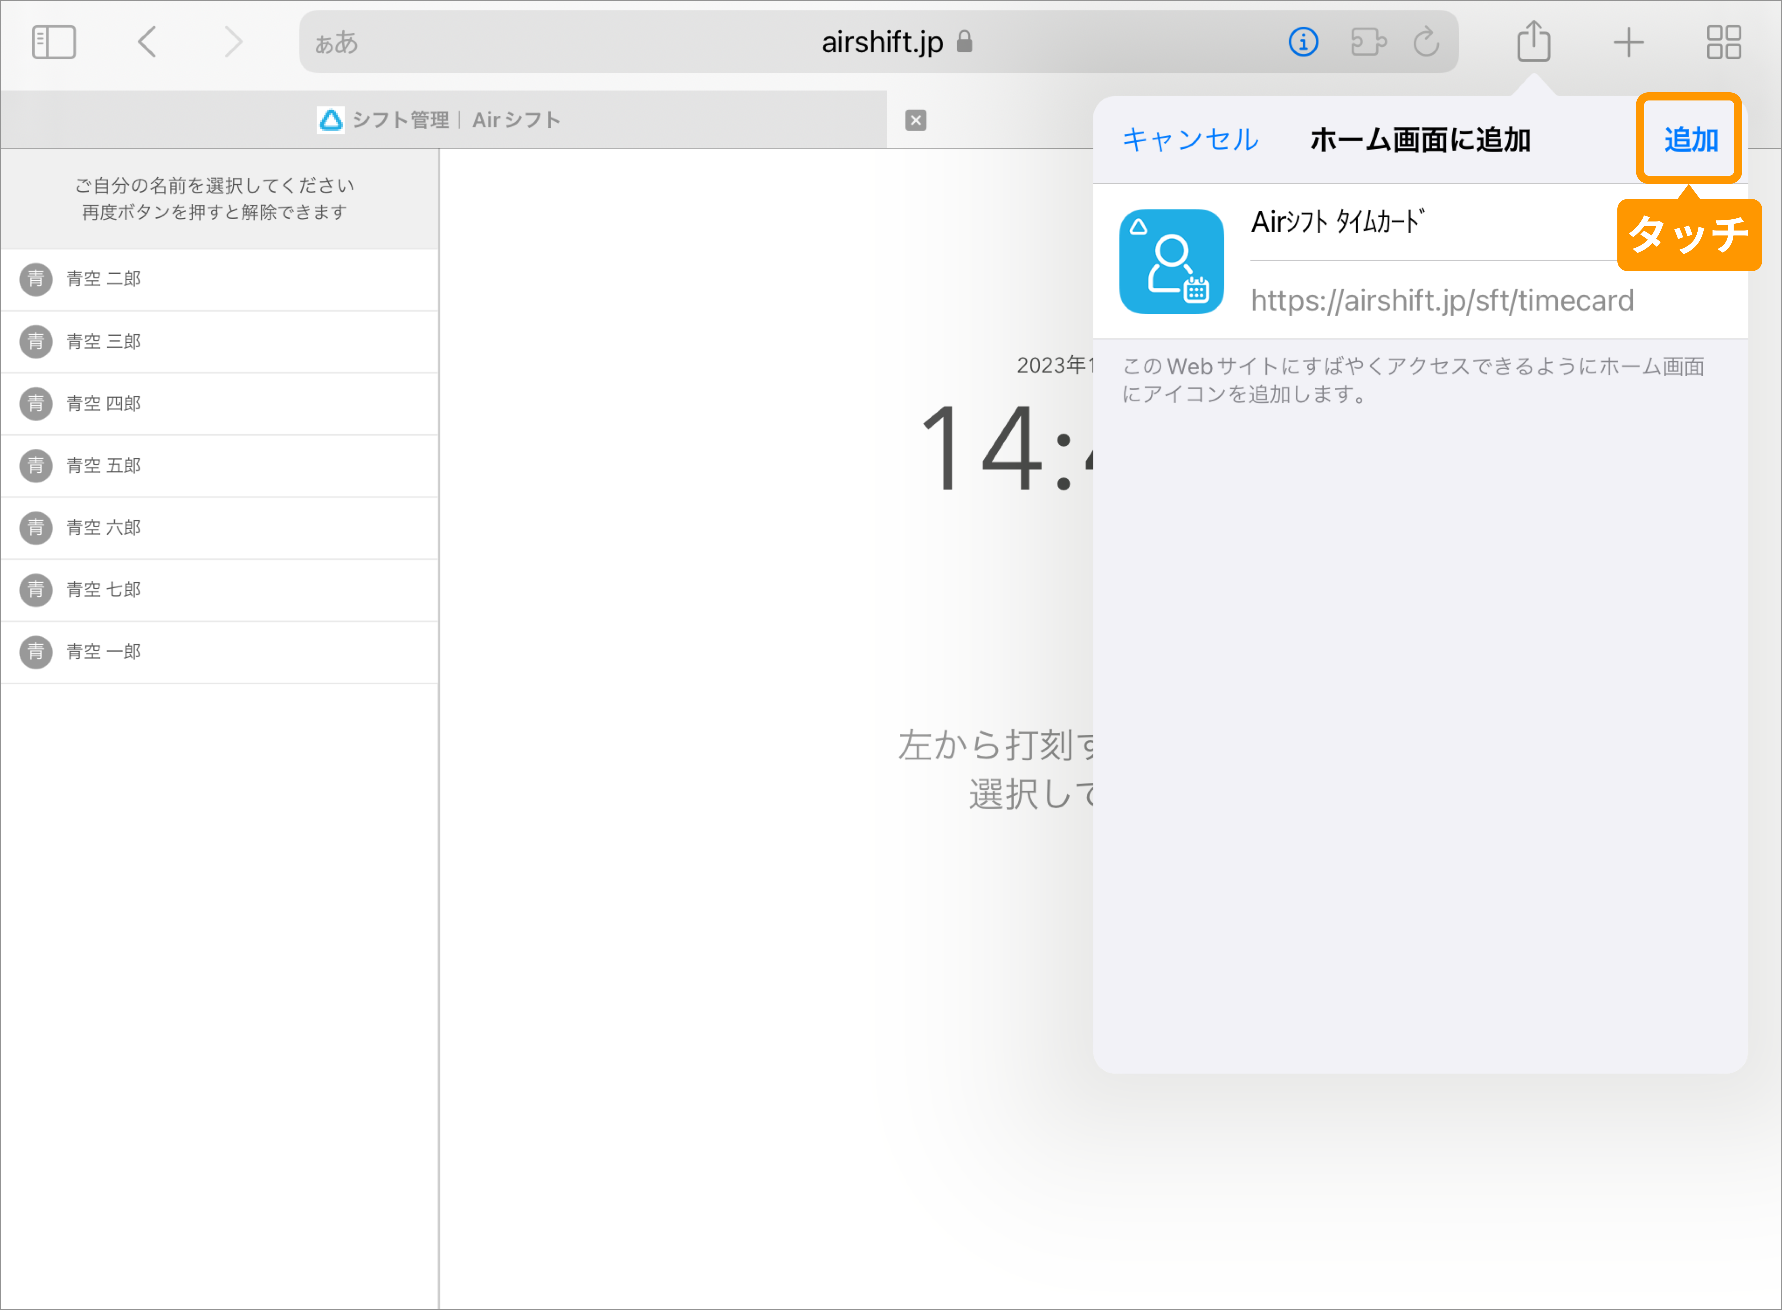Select the シフト管理｜Airシフト tab
This screenshot has width=1782, height=1310.
point(444,120)
